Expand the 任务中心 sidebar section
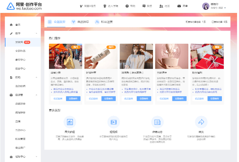The image size is (239, 162). pos(36,157)
